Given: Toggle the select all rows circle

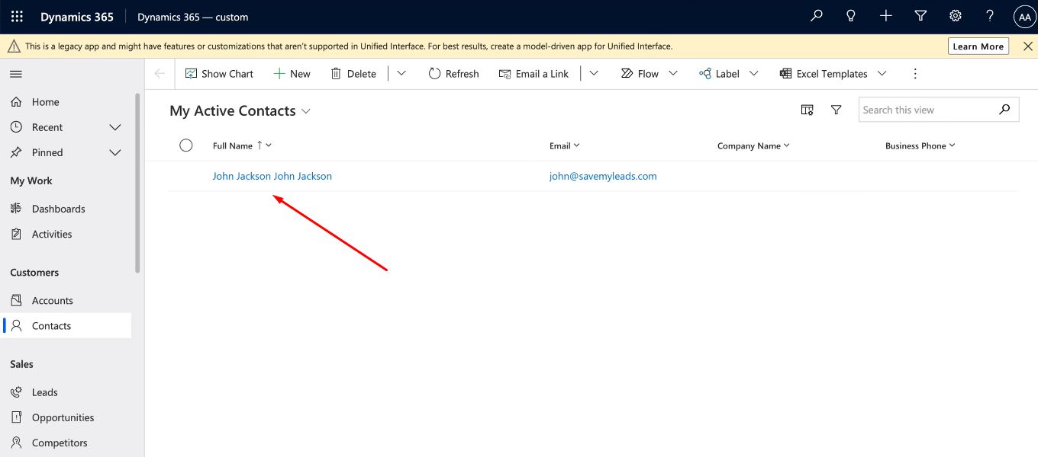Looking at the screenshot, I should tap(186, 145).
